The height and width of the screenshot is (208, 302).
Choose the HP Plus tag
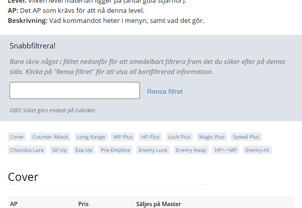[x=150, y=137]
